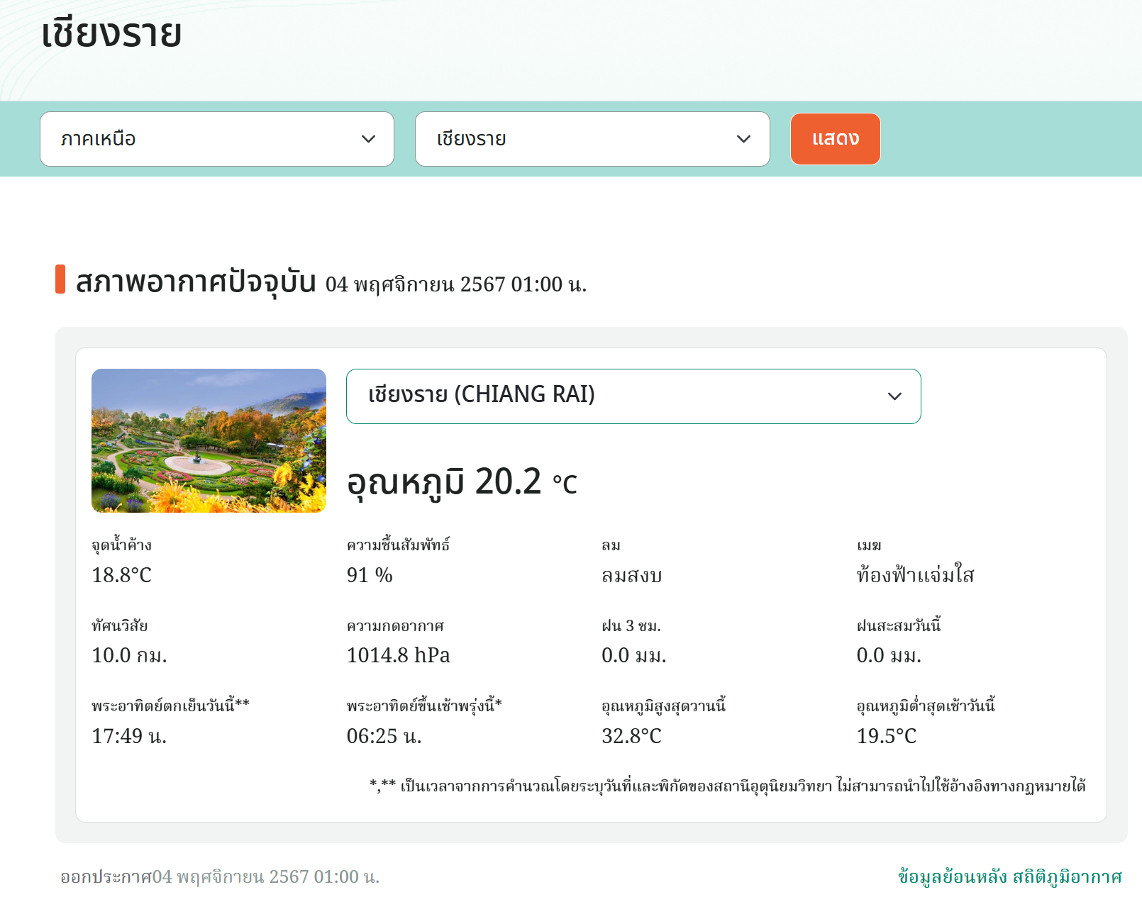The image size is (1142, 902).
Task: Click the ฝนสะสมวันนี้ label
Action: pyautogui.click(x=899, y=625)
